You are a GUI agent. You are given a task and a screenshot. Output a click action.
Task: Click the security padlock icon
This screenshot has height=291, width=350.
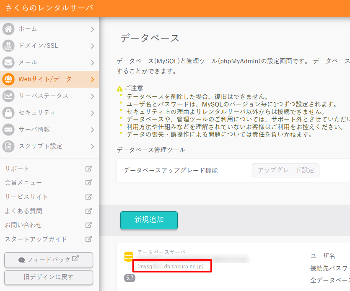(8, 113)
